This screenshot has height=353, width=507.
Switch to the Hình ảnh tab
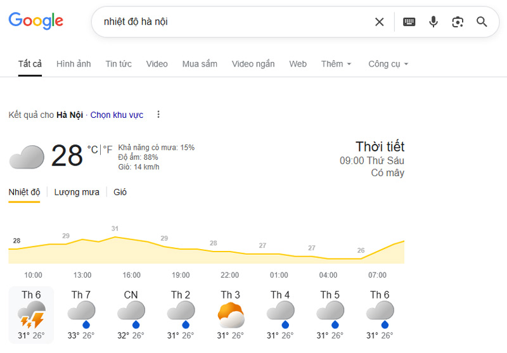point(74,64)
